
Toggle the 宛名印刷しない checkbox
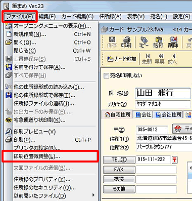(x=106, y=76)
